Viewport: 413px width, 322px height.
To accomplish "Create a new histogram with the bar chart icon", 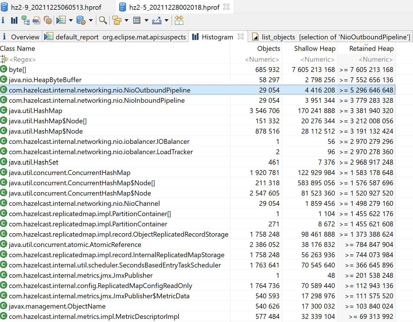I will pos(14,20).
